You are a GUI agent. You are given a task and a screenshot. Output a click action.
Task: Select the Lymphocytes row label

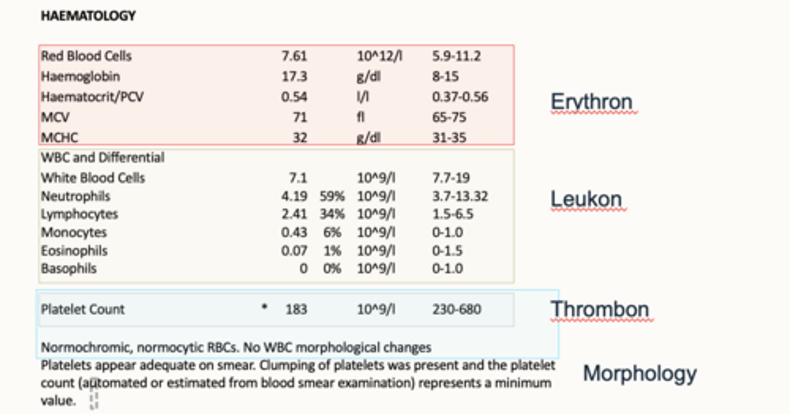[80, 214]
